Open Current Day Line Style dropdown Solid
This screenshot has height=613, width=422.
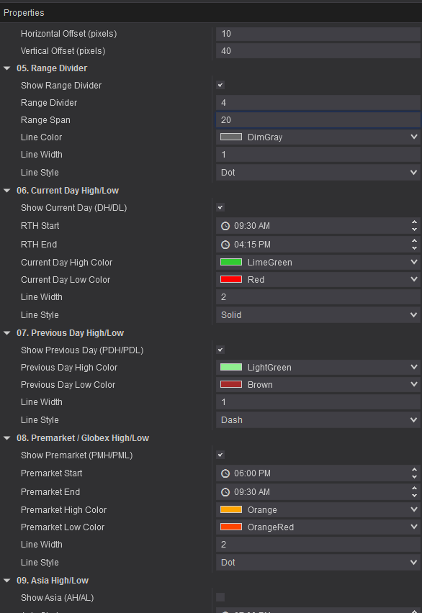pos(318,314)
